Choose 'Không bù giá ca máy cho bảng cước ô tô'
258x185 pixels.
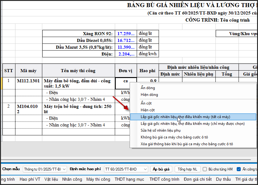tap(174, 137)
